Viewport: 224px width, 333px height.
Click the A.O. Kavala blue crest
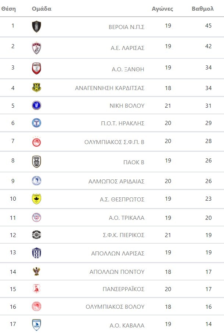36,325
